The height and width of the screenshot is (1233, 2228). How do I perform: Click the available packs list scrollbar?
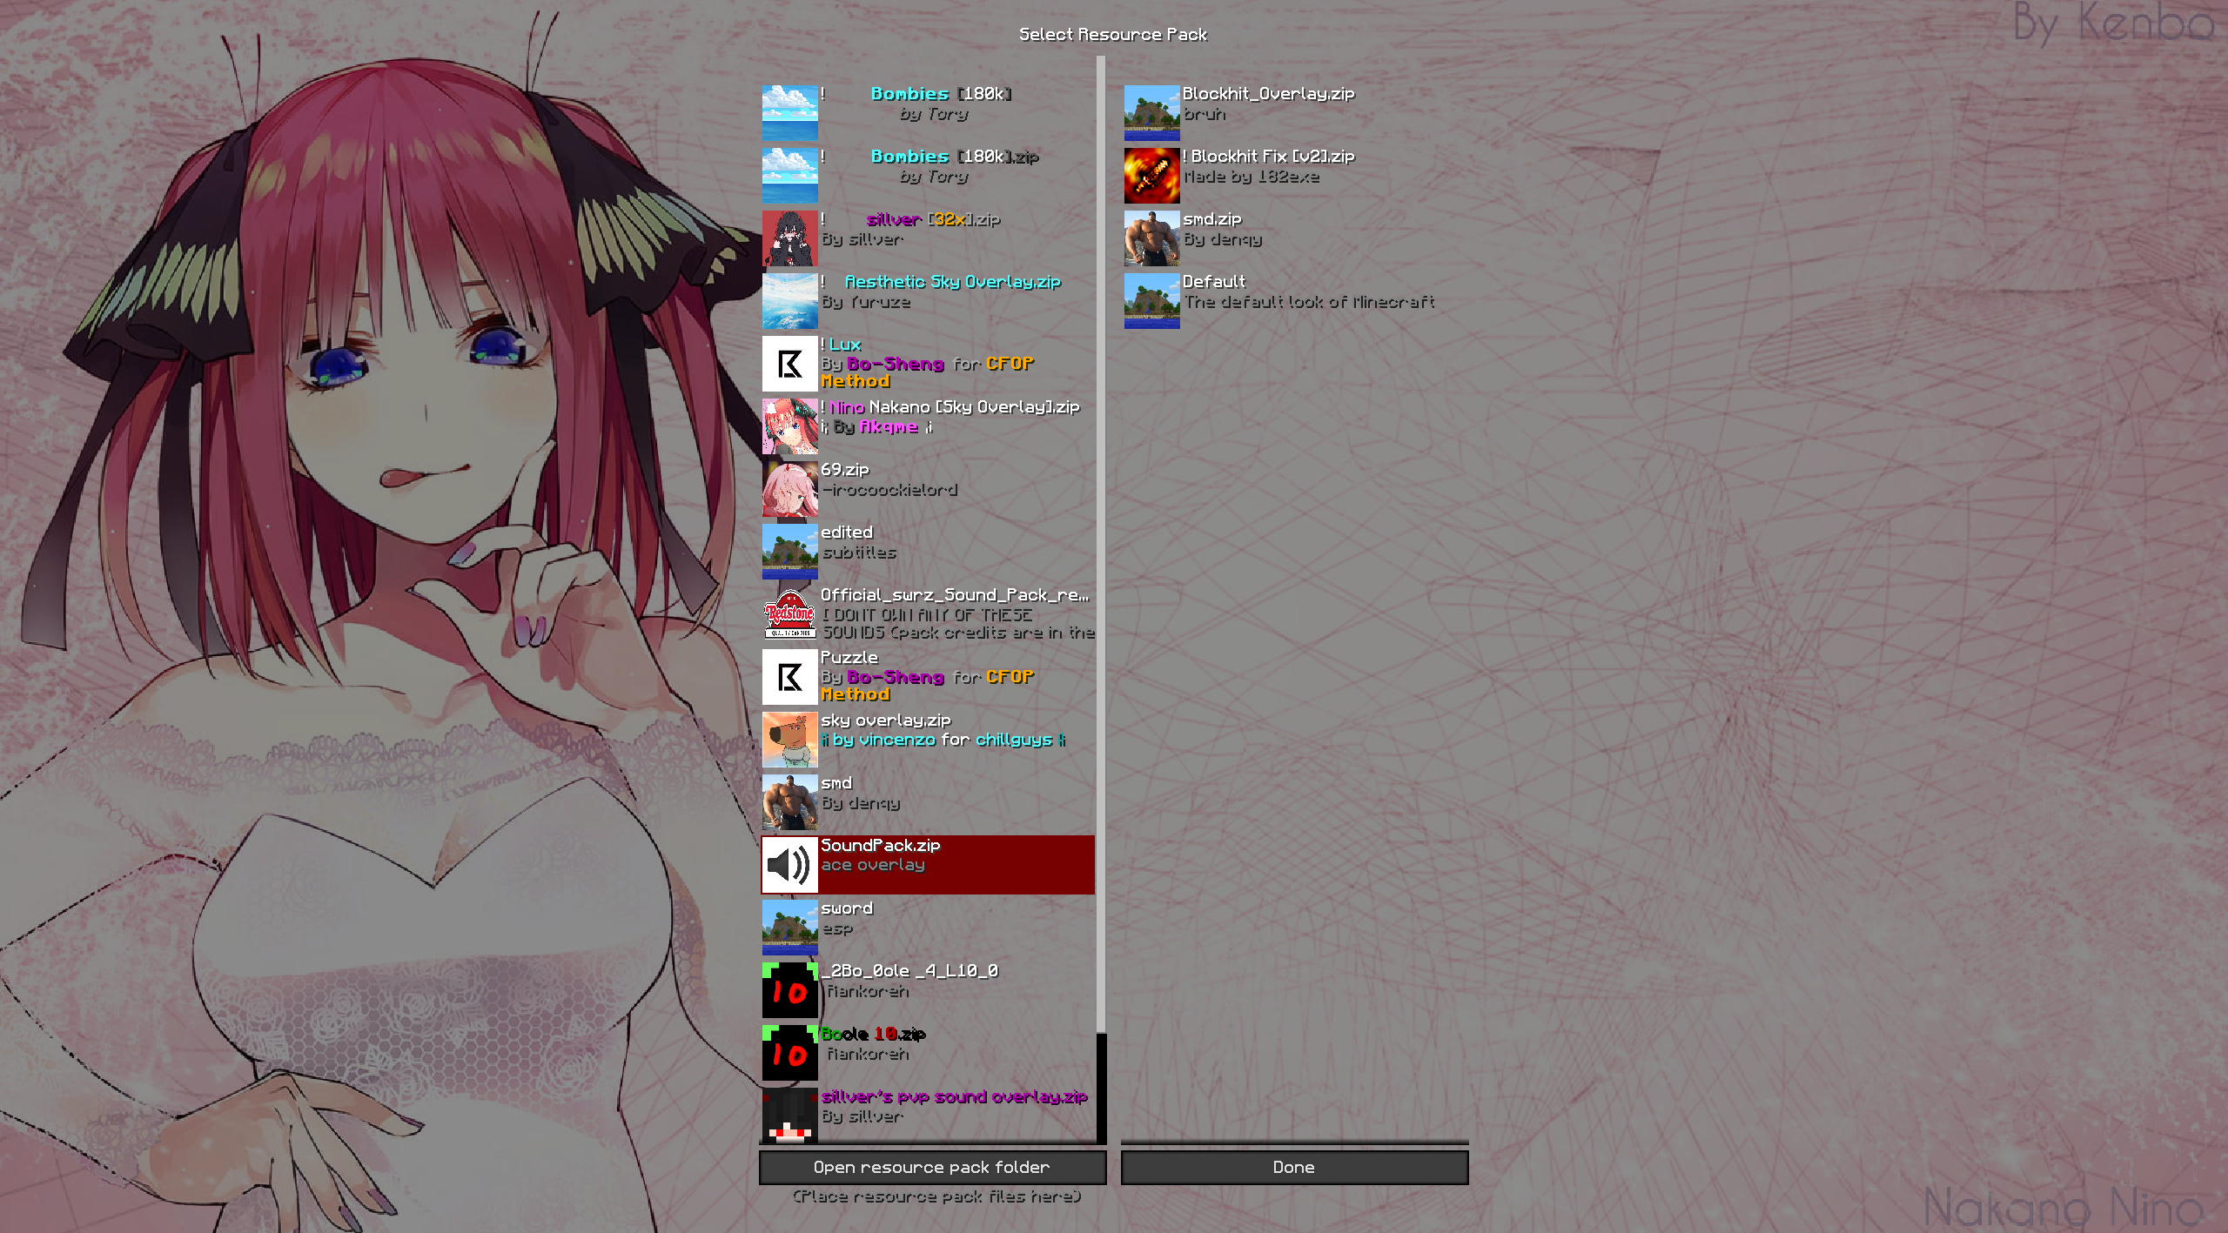pos(1101,545)
